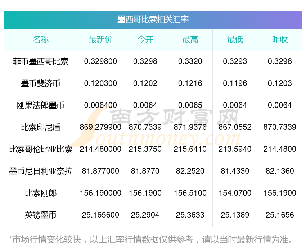Select opening value 0.1202
This screenshot has width=306, height=251.
[145, 83]
